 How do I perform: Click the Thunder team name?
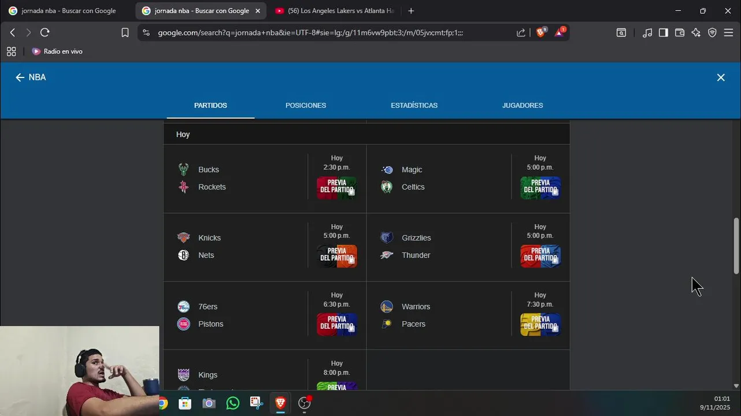pyautogui.click(x=416, y=255)
